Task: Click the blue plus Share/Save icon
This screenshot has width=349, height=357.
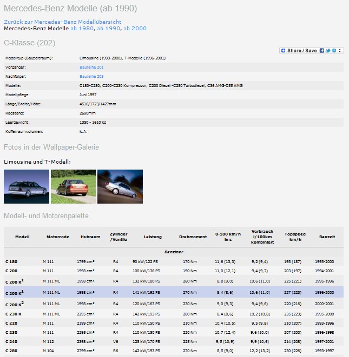Action: 283,50
